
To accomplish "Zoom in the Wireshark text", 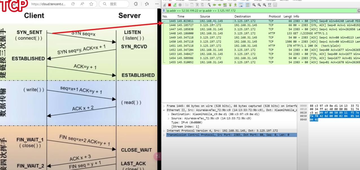I will tap(254, 5).
